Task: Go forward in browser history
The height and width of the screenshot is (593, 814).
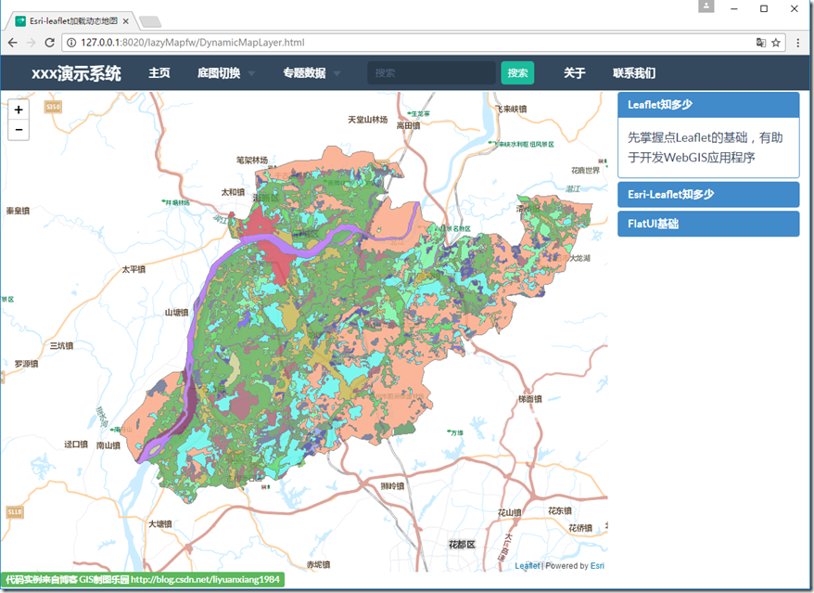Action: tap(32, 43)
